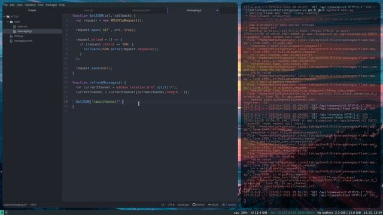Open the Selection menu

(x=31, y=5)
